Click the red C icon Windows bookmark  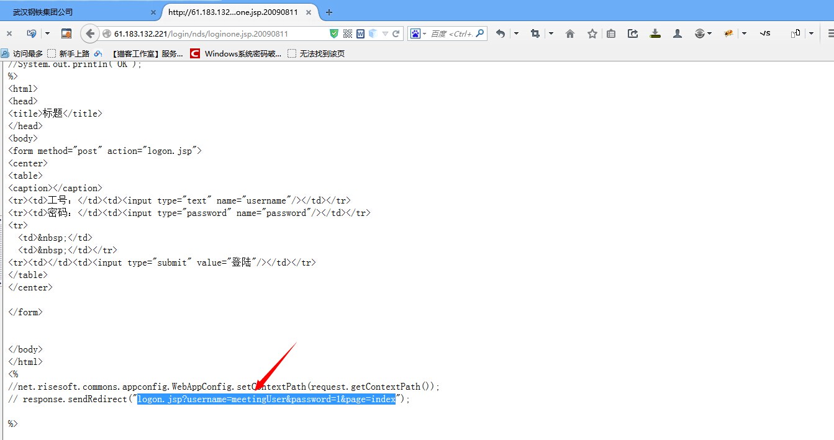click(195, 53)
